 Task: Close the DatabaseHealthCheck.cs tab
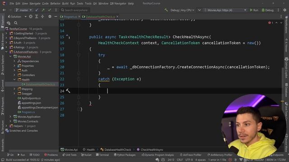pos(117,17)
